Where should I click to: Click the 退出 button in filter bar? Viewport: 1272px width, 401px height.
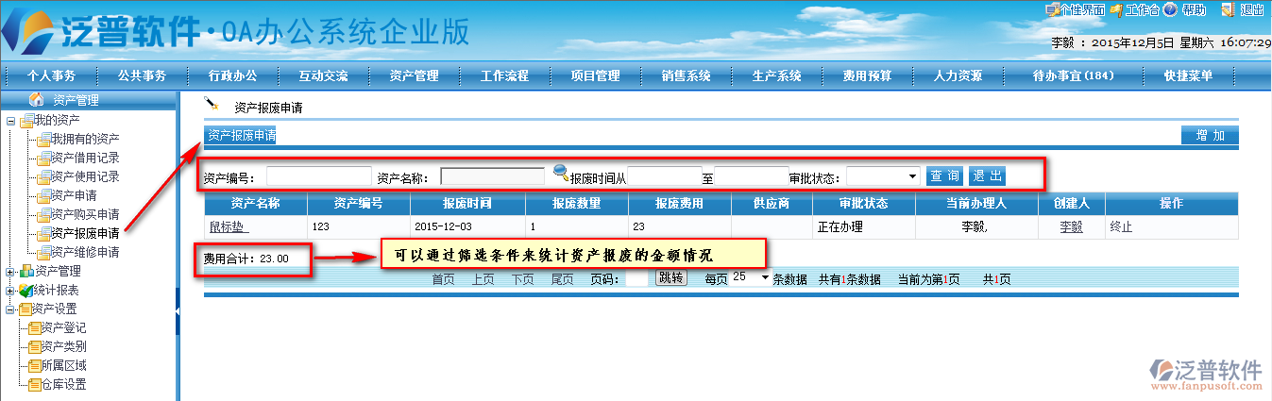coord(987,175)
